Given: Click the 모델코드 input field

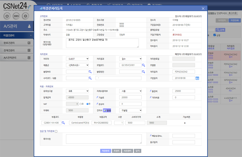Looking at the screenshot, I should pyautogui.click(x=130, y=65).
